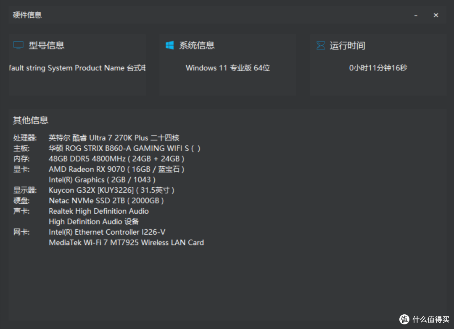
Task: Click the System Product Name model text
Action: coord(78,68)
